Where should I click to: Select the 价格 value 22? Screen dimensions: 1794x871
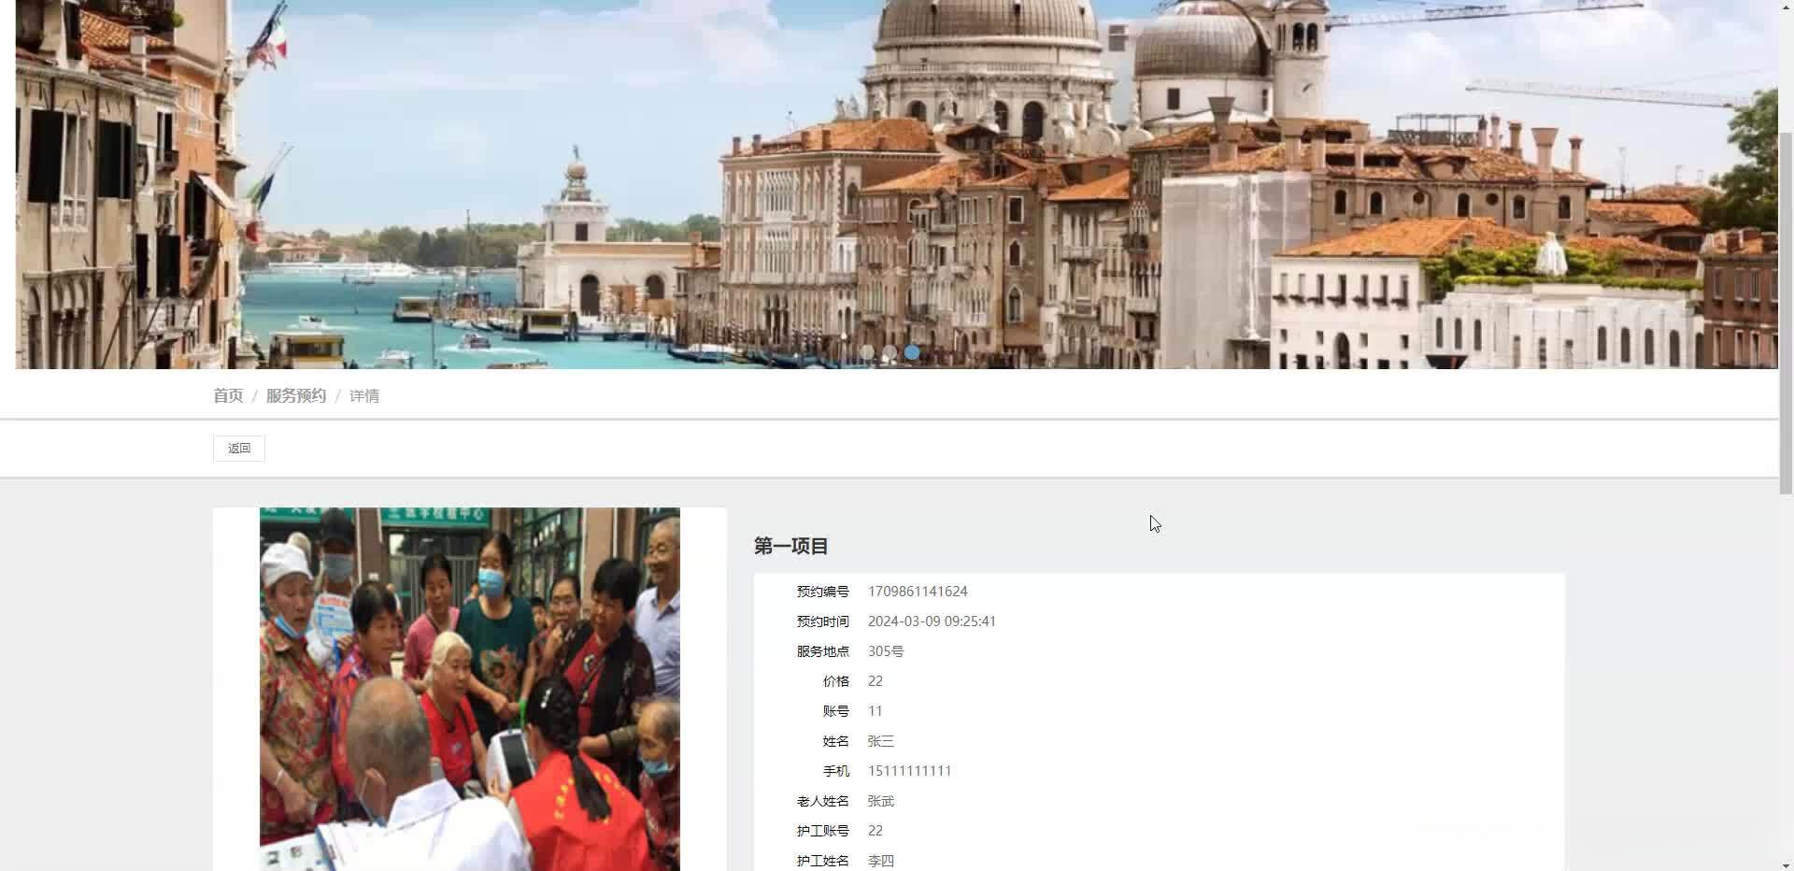(x=876, y=681)
